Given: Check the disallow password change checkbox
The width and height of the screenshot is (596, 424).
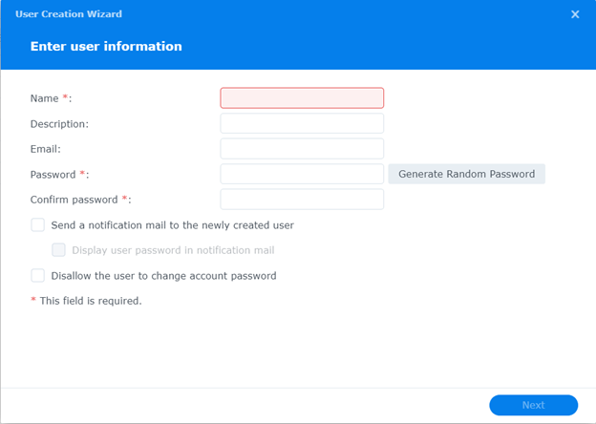Looking at the screenshot, I should point(38,276).
